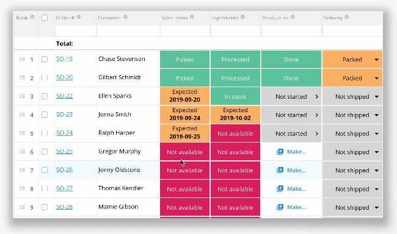This screenshot has height=234, width=397.
Task: Click the Make icon for Mamie Gibson's order
Action: click(x=280, y=207)
